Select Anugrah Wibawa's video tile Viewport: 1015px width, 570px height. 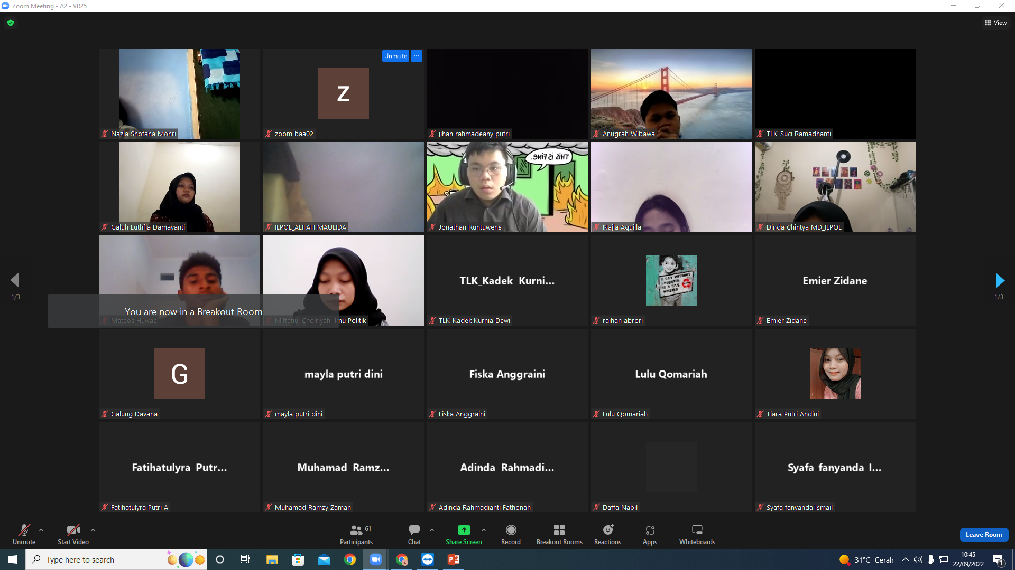[x=671, y=93]
